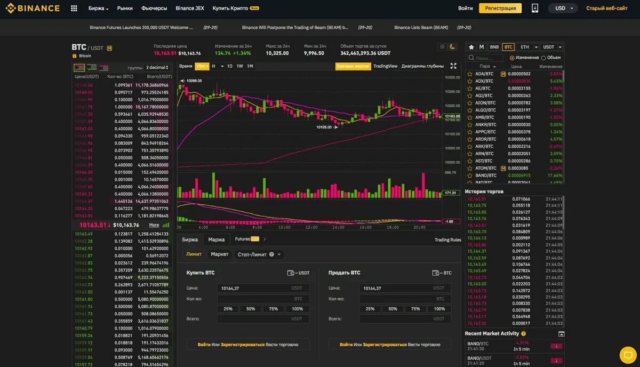Open Рынки in top navigation
Viewport: 640px width, 367px height.
point(125,8)
